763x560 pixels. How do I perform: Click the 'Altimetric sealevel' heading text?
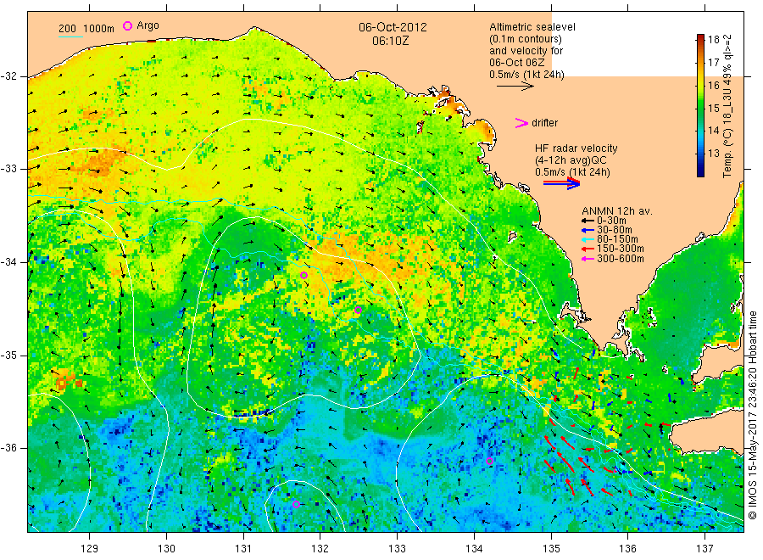coord(532,27)
